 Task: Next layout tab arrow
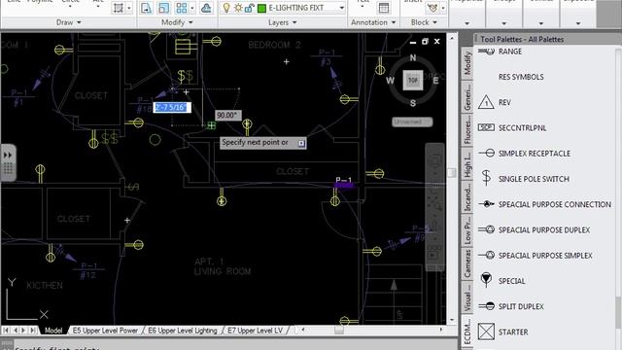(x=23, y=331)
